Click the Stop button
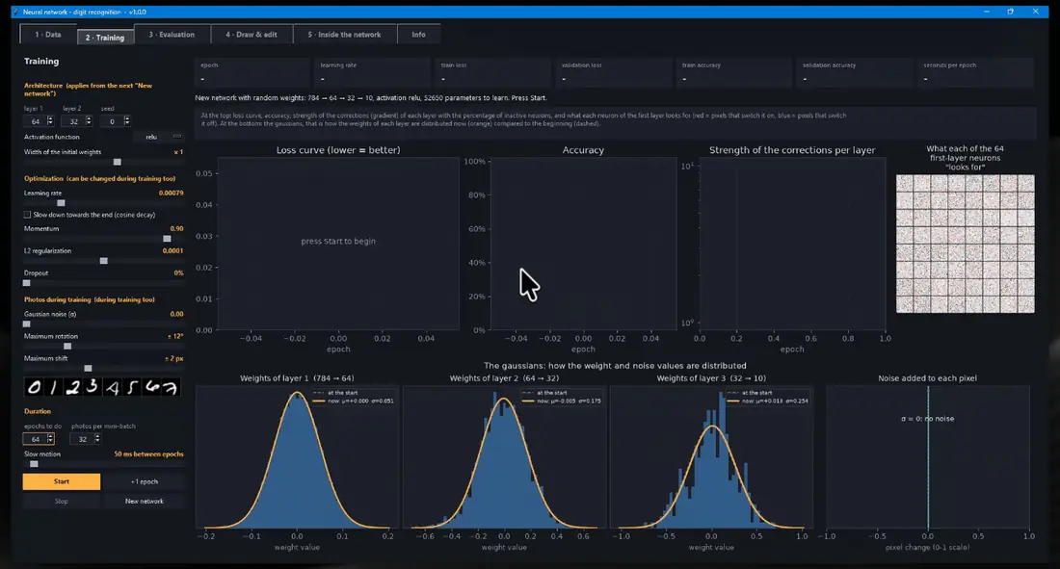 pyautogui.click(x=62, y=501)
